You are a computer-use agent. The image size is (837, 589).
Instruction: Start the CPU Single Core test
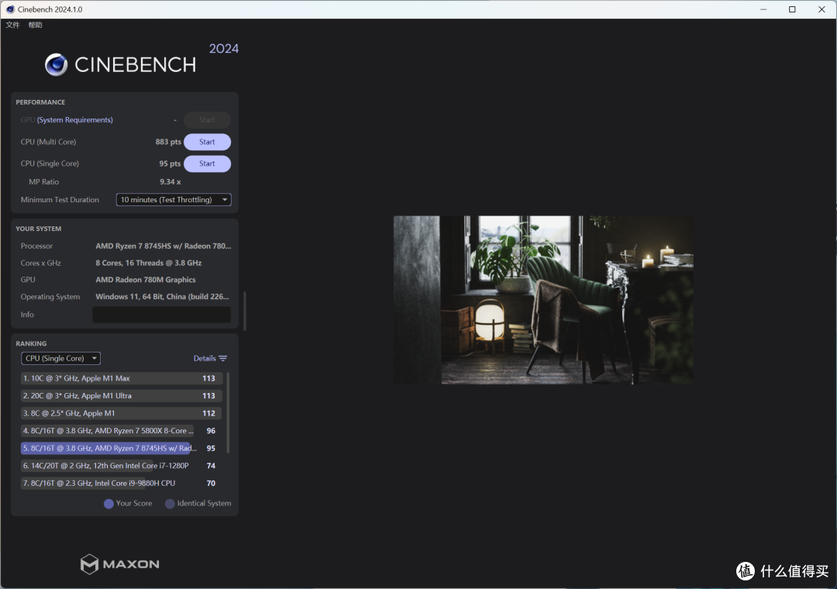(x=207, y=164)
